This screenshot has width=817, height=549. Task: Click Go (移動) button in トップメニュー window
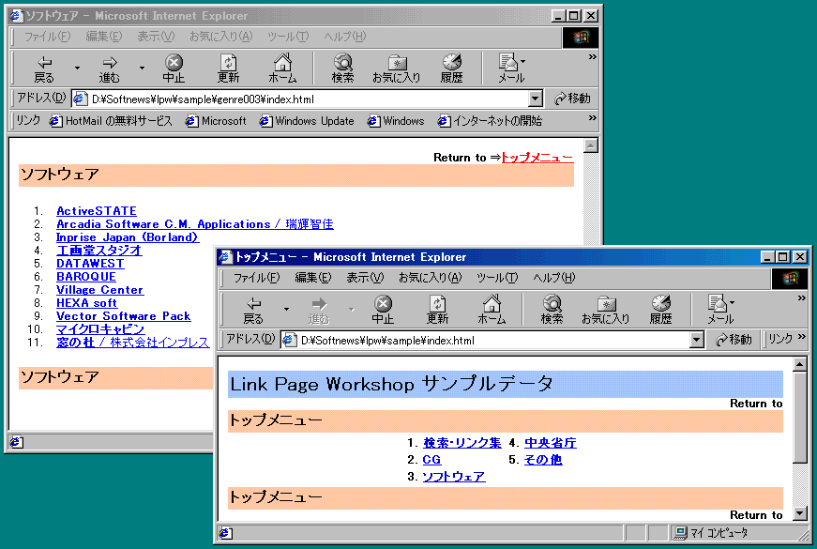[x=734, y=340]
